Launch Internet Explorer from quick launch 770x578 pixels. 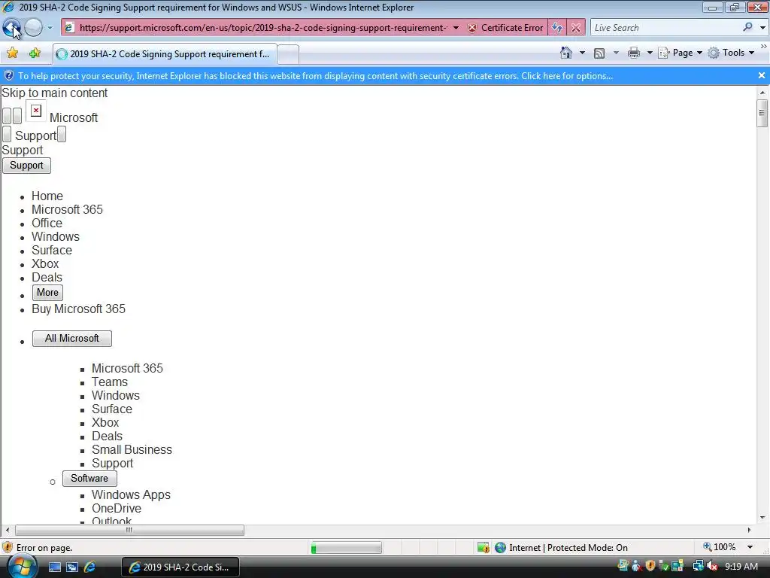[x=90, y=567]
